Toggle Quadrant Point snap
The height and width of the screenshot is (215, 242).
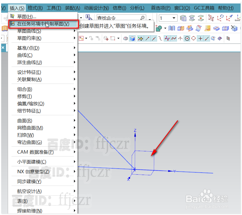pyautogui.click(x=194, y=38)
